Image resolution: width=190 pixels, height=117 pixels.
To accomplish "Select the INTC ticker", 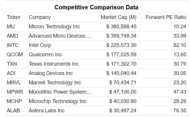I will coord(13,45).
